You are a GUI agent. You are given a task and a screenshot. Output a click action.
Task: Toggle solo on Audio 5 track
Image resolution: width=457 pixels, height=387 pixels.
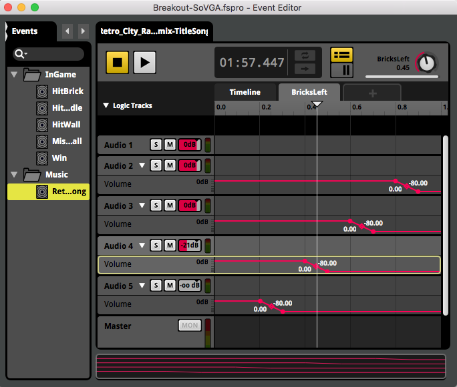pyautogui.click(x=156, y=286)
